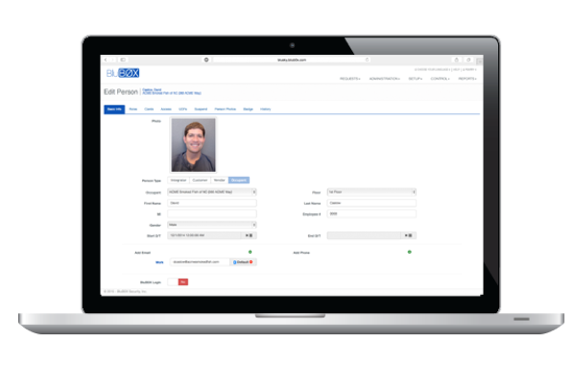
Task: Click the work email address field
Action: click(x=200, y=262)
